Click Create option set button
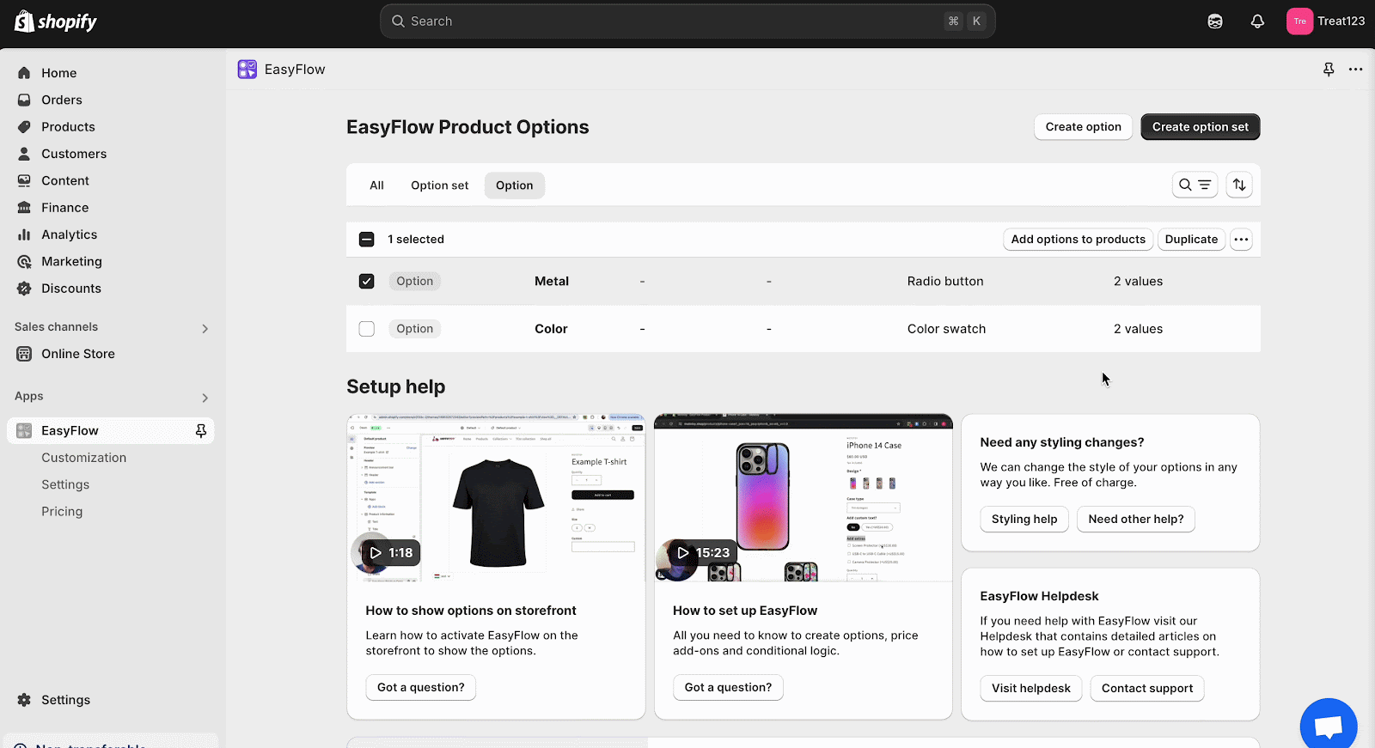The width and height of the screenshot is (1375, 748). point(1201,127)
